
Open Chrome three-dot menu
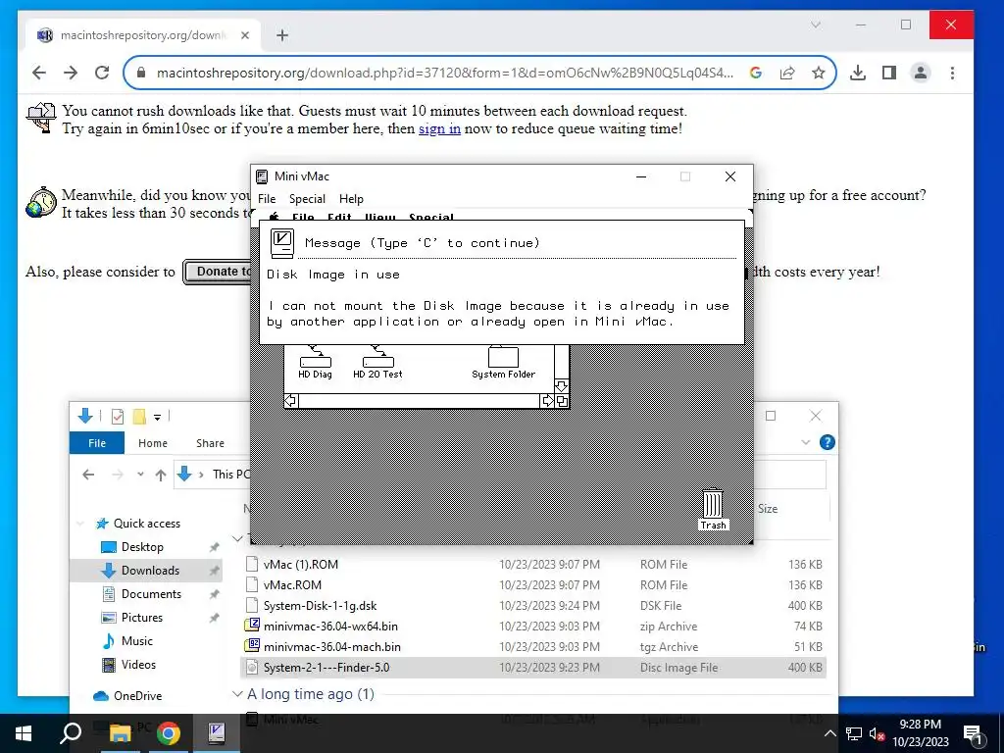[952, 73]
